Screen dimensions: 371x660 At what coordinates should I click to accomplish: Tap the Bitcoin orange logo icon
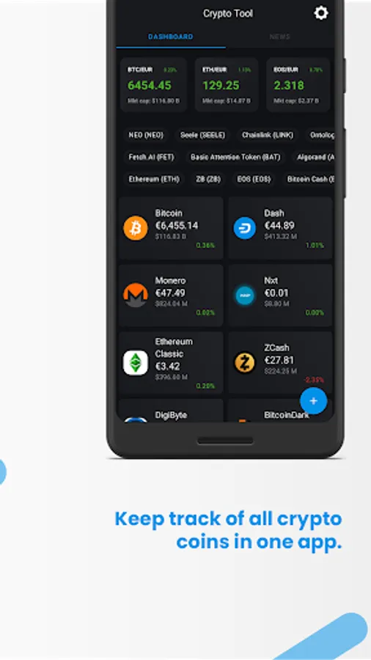136,228
